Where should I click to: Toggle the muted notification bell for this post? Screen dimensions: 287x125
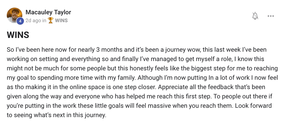(255, 16)
